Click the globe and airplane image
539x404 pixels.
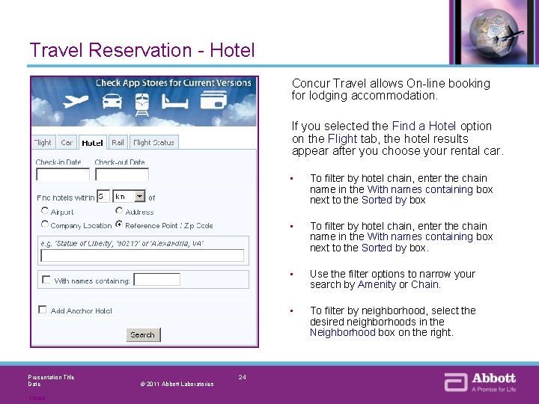coord(494,32)
